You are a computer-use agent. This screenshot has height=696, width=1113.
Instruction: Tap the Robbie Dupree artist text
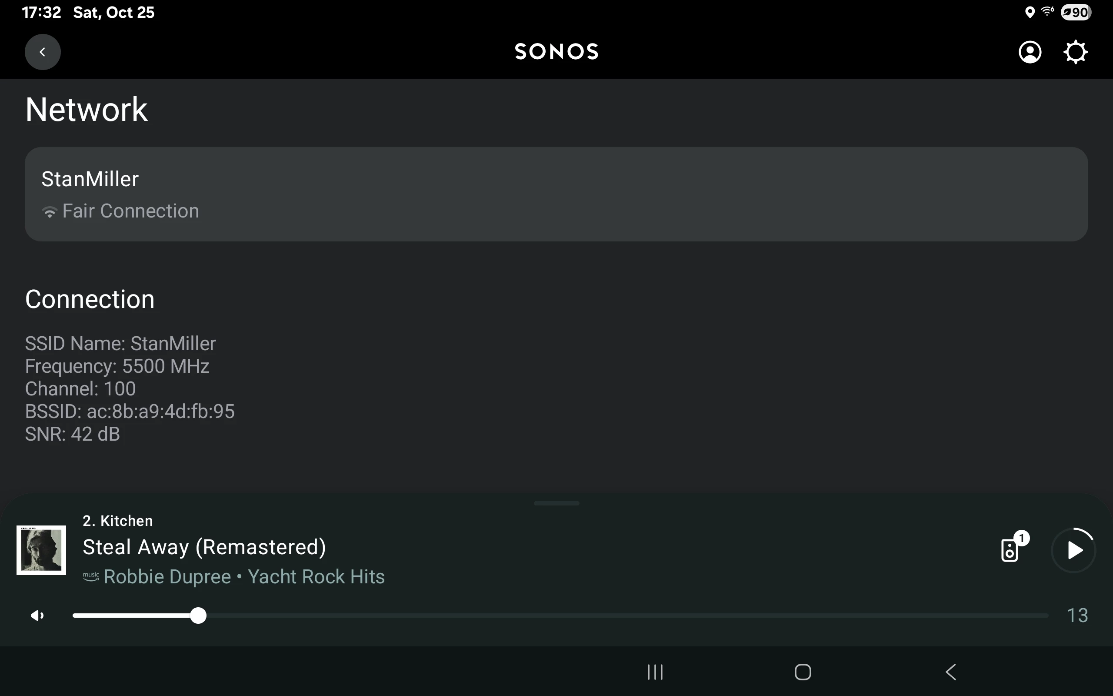pos(167,577)
